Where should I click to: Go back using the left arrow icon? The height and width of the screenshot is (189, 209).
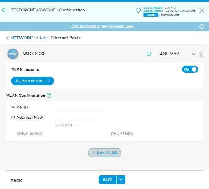coord(5,10)
